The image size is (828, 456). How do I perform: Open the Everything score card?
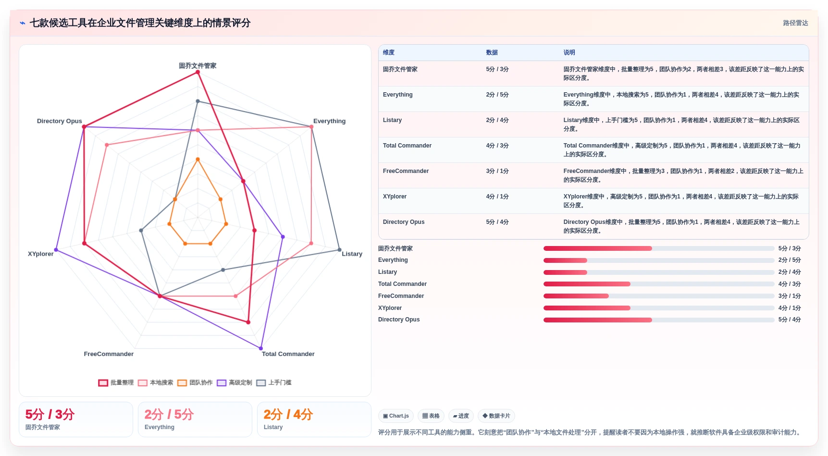point(195,419)
